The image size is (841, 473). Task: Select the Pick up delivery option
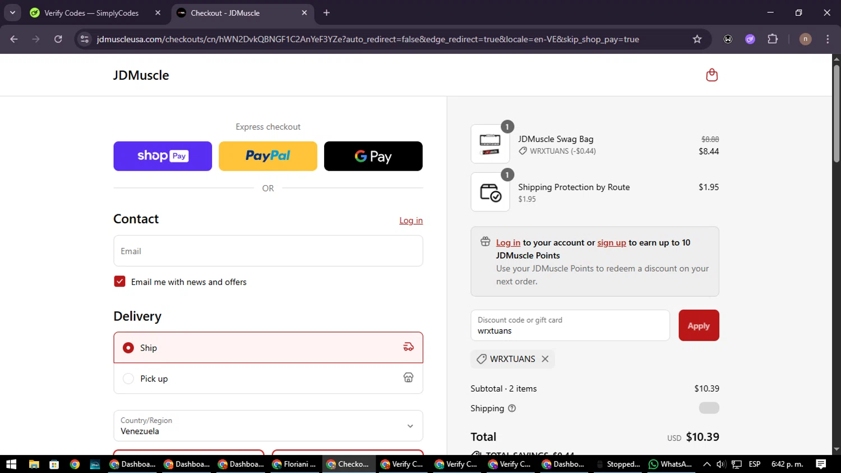click(x=268, y=379)
